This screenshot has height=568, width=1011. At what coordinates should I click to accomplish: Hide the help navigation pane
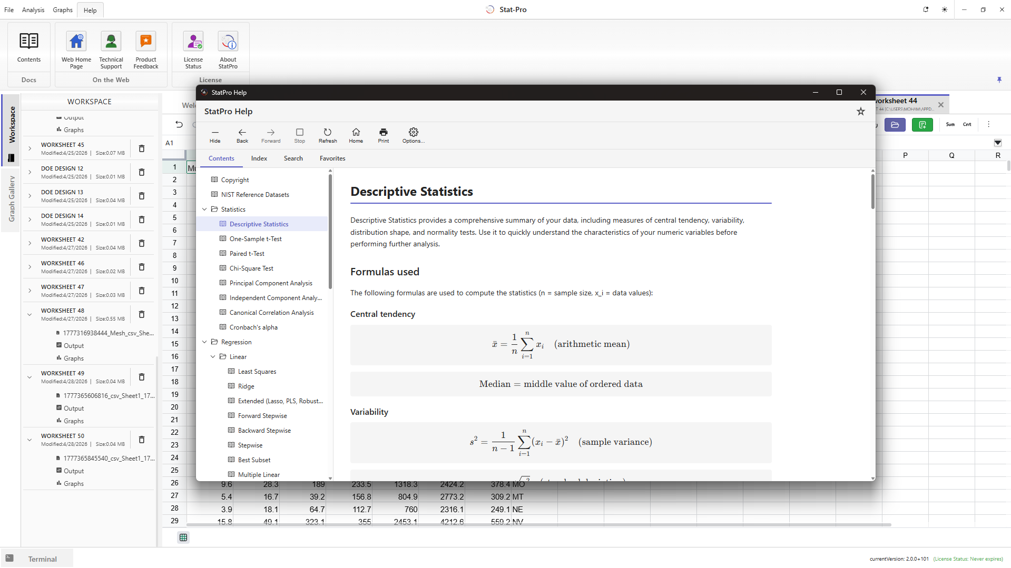point(215,135)
